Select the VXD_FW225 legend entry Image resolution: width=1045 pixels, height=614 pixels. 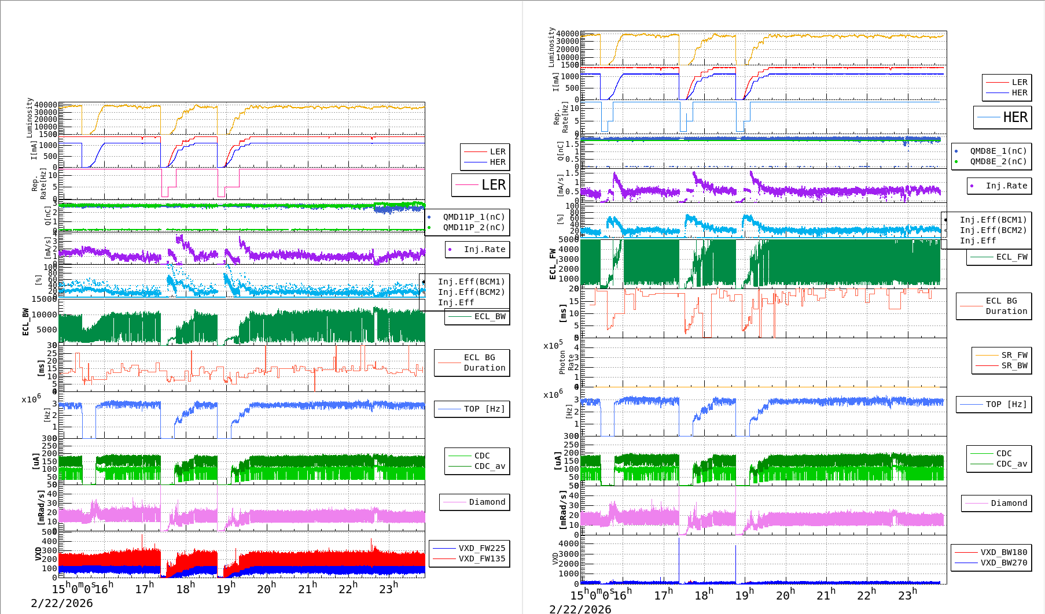(x=481, y=548)
